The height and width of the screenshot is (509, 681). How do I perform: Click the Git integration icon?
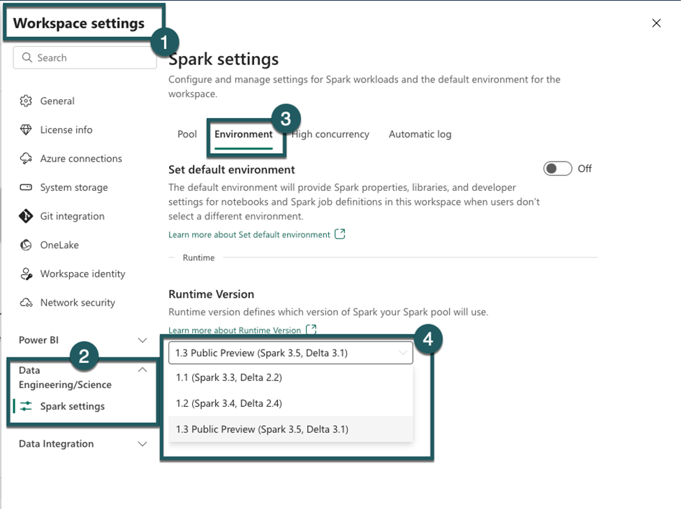pos(26,216)
